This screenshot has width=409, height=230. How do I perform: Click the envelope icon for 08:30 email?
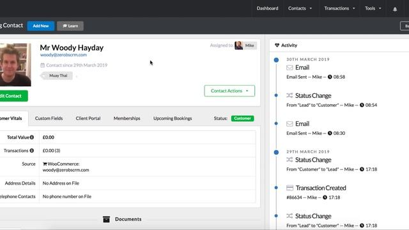pos(289,124)
